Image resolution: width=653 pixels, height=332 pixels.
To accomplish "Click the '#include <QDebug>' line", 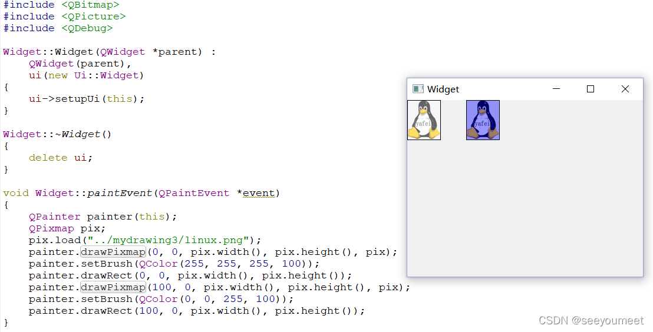I will click(x=58, y=28).
